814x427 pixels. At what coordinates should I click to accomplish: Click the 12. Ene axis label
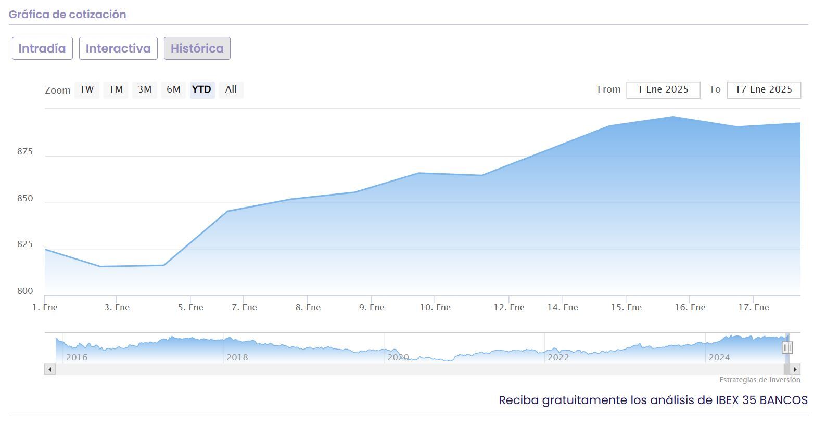point(509,307)
